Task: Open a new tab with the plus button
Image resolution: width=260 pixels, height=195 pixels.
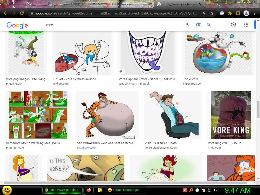Action: [x=210, y=4]
